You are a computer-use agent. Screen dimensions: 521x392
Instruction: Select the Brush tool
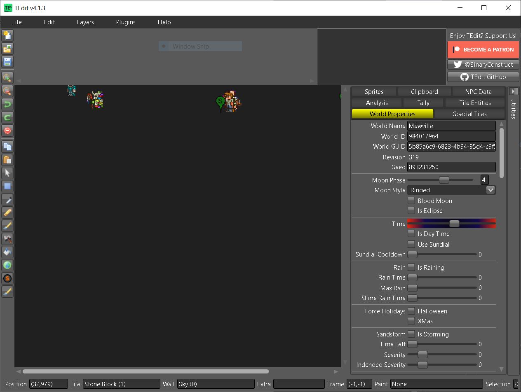7,226
